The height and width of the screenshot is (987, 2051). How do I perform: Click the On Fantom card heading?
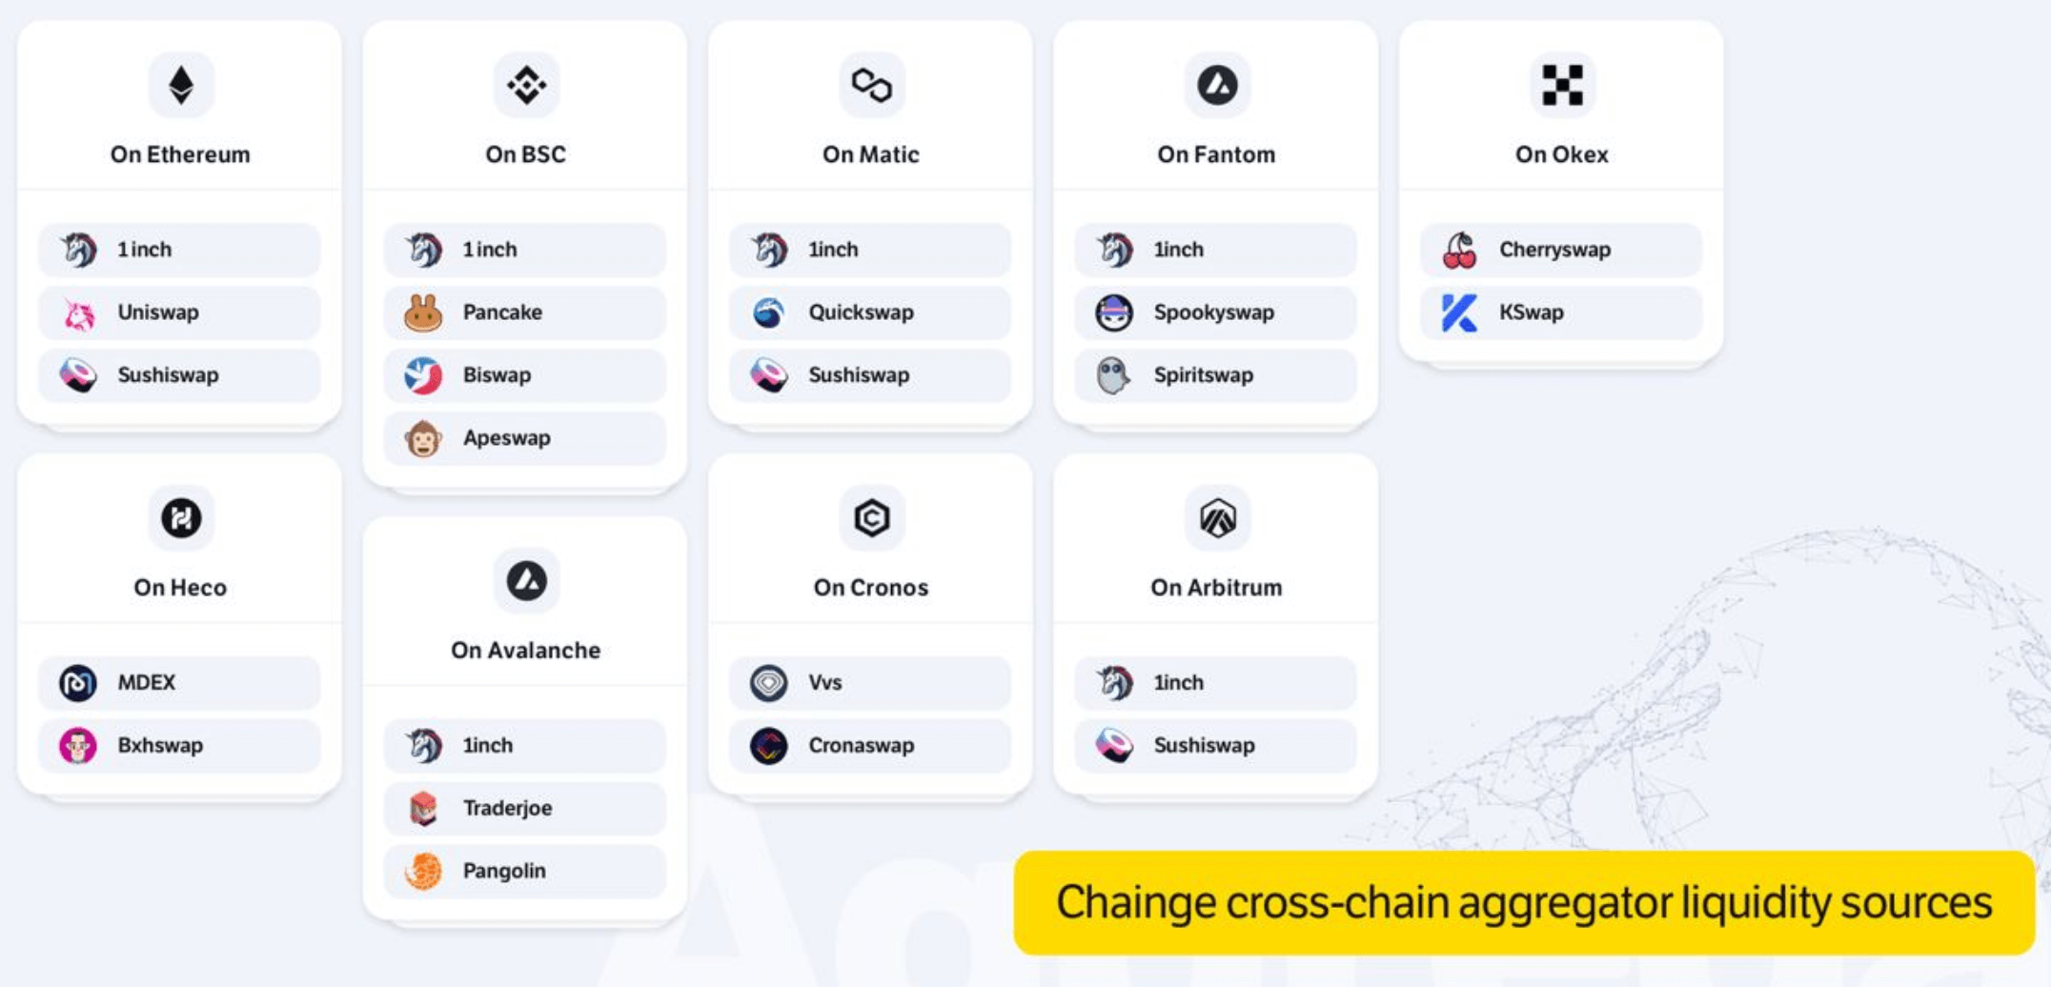pos(1216,154)
